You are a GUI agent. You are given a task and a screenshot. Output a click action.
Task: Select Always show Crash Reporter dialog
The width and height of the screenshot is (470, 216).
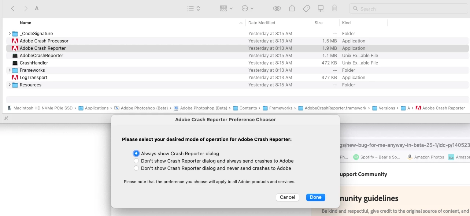pos(136,153)
